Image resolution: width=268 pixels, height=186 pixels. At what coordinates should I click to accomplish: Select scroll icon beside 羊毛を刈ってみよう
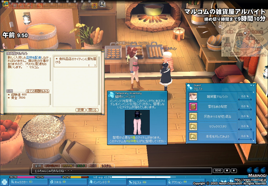193,136
